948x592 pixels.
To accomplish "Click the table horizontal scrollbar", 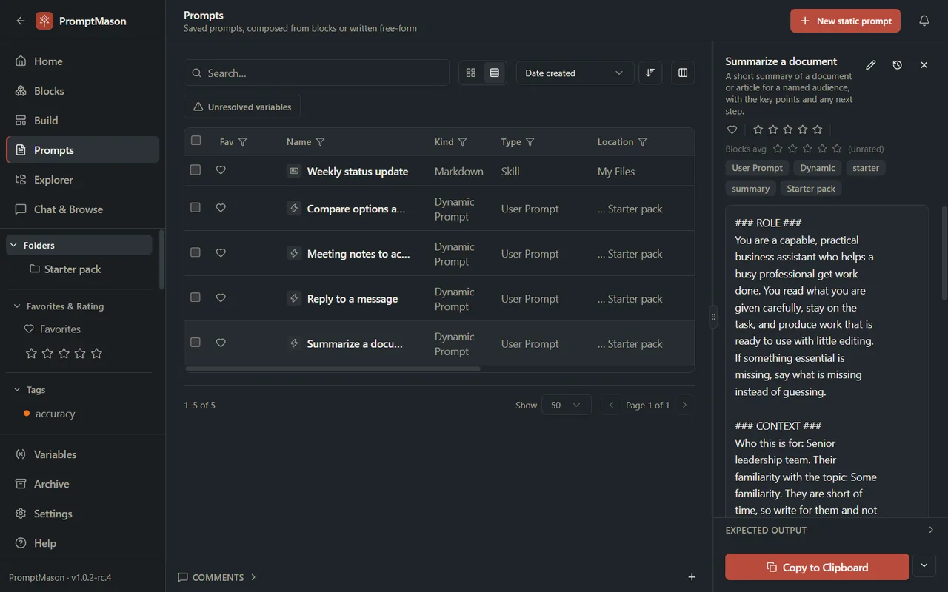I will 333,369.
